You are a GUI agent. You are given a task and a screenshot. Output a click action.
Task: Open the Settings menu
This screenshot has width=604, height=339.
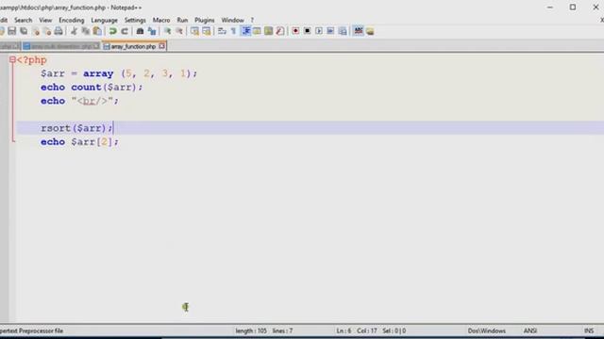[135, 20]
